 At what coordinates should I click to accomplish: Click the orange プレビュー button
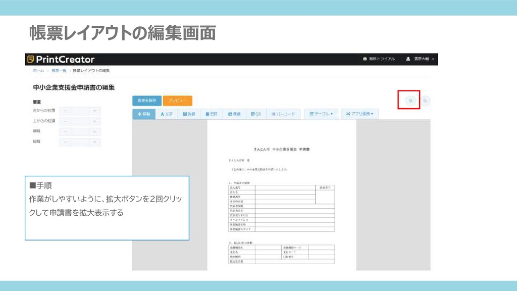click(177, 101)
